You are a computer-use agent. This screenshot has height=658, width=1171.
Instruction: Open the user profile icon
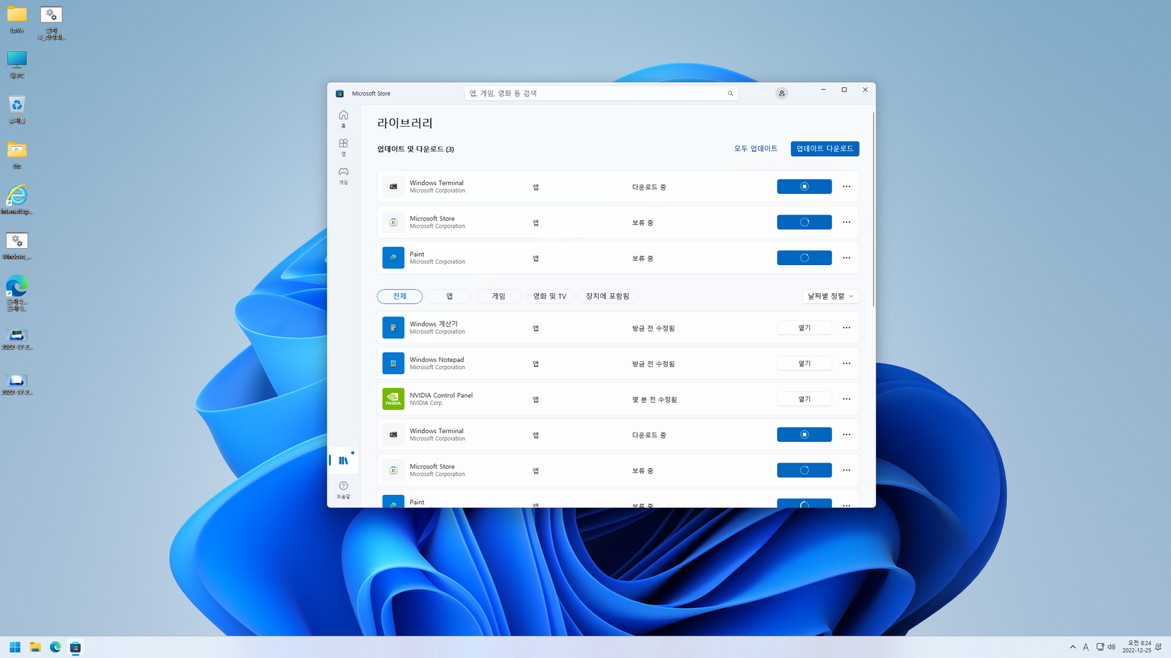click(x=781, y=93)
